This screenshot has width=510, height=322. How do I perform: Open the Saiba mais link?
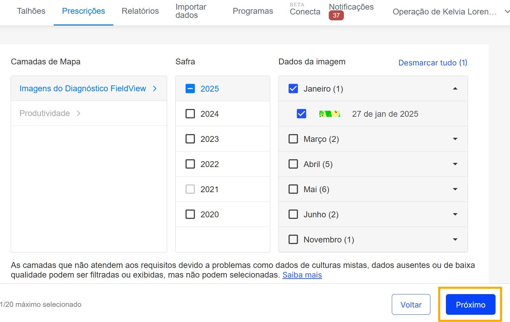302,275
